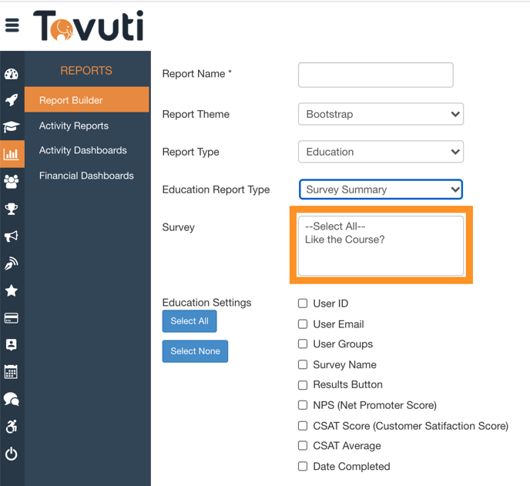Click the users group icon
The height and width of the screenshot is (486, 530).
point(12,182)
